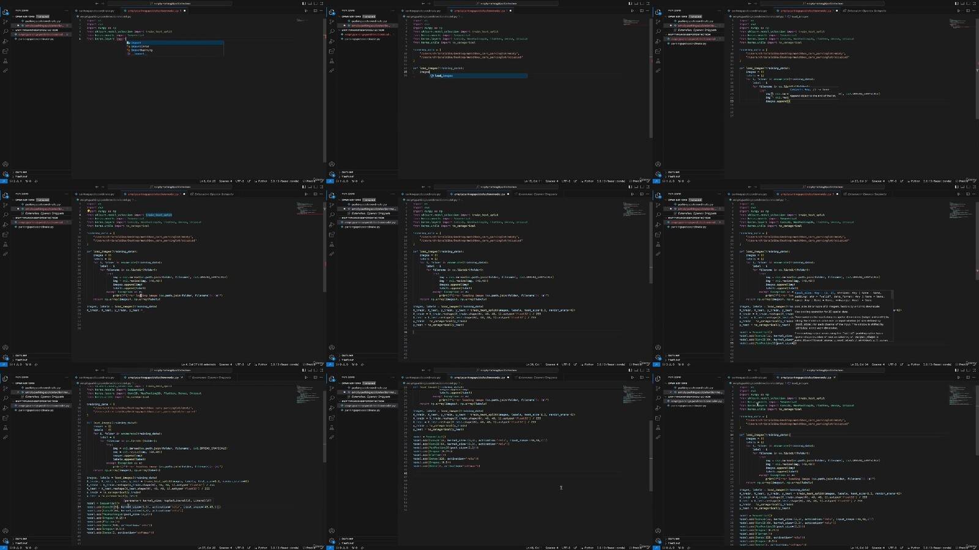Click LF line ending in bottom-right frame status bar
979x550 pixels.
tap(901, 548)
